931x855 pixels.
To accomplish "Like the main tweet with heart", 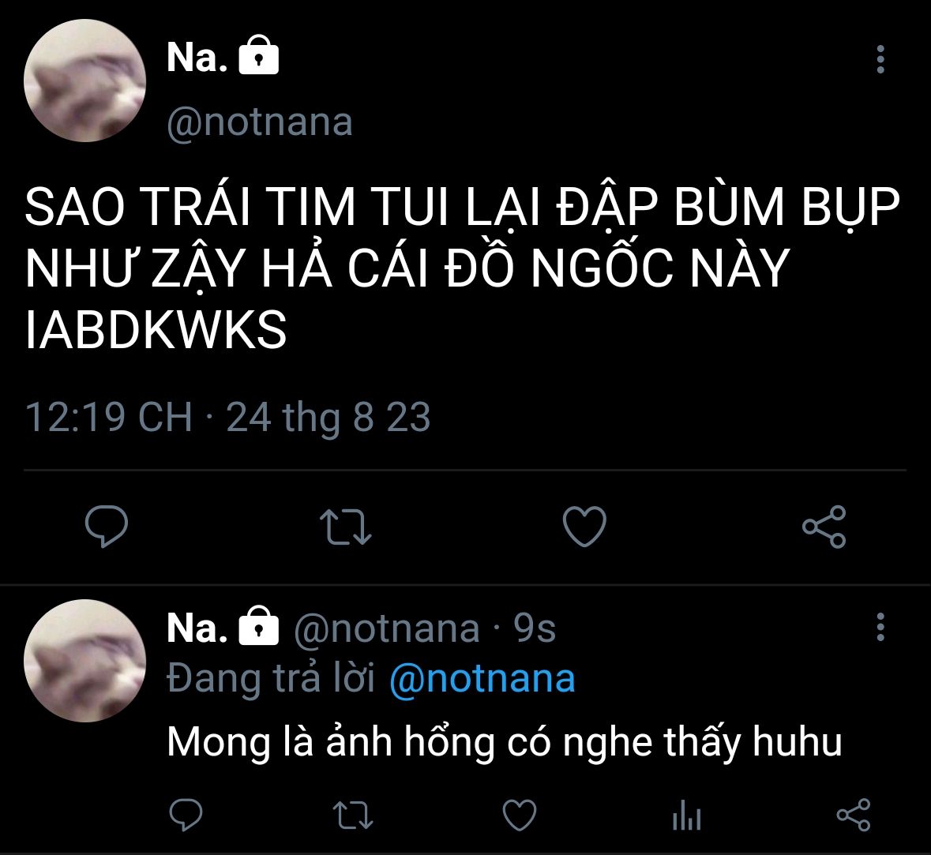I will [x=584, y=527].
